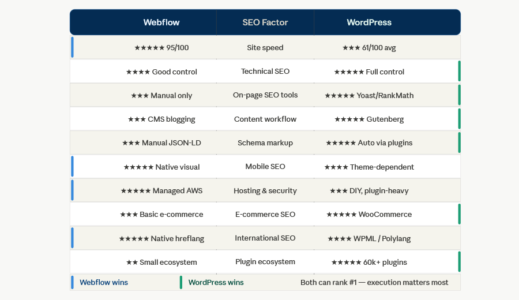The width and height of the screenshot is (519, 300).
Task: Select the '★★★★★ Native hreflang' cell
Action: (161, 238)
